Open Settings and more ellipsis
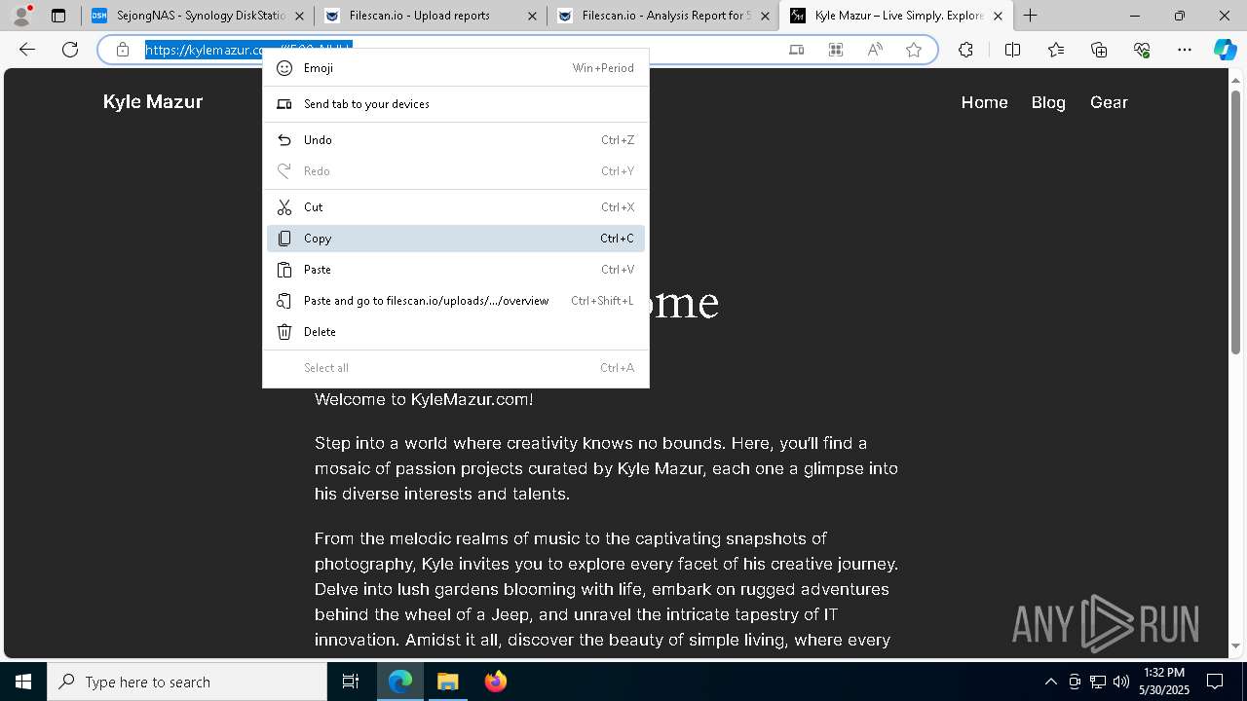The height and width of the screenshot is (701, 1247). [1185, 50]
